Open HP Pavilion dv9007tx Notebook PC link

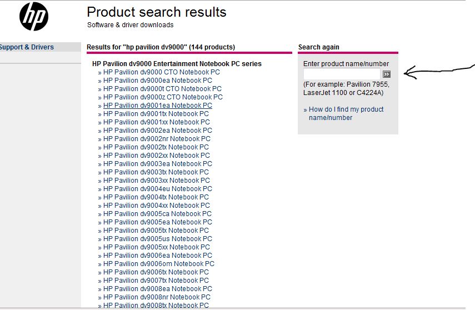[156, 281]
